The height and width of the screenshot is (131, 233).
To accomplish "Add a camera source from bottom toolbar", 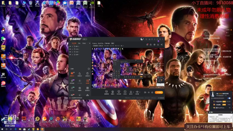I will click(x=113, y=92).
